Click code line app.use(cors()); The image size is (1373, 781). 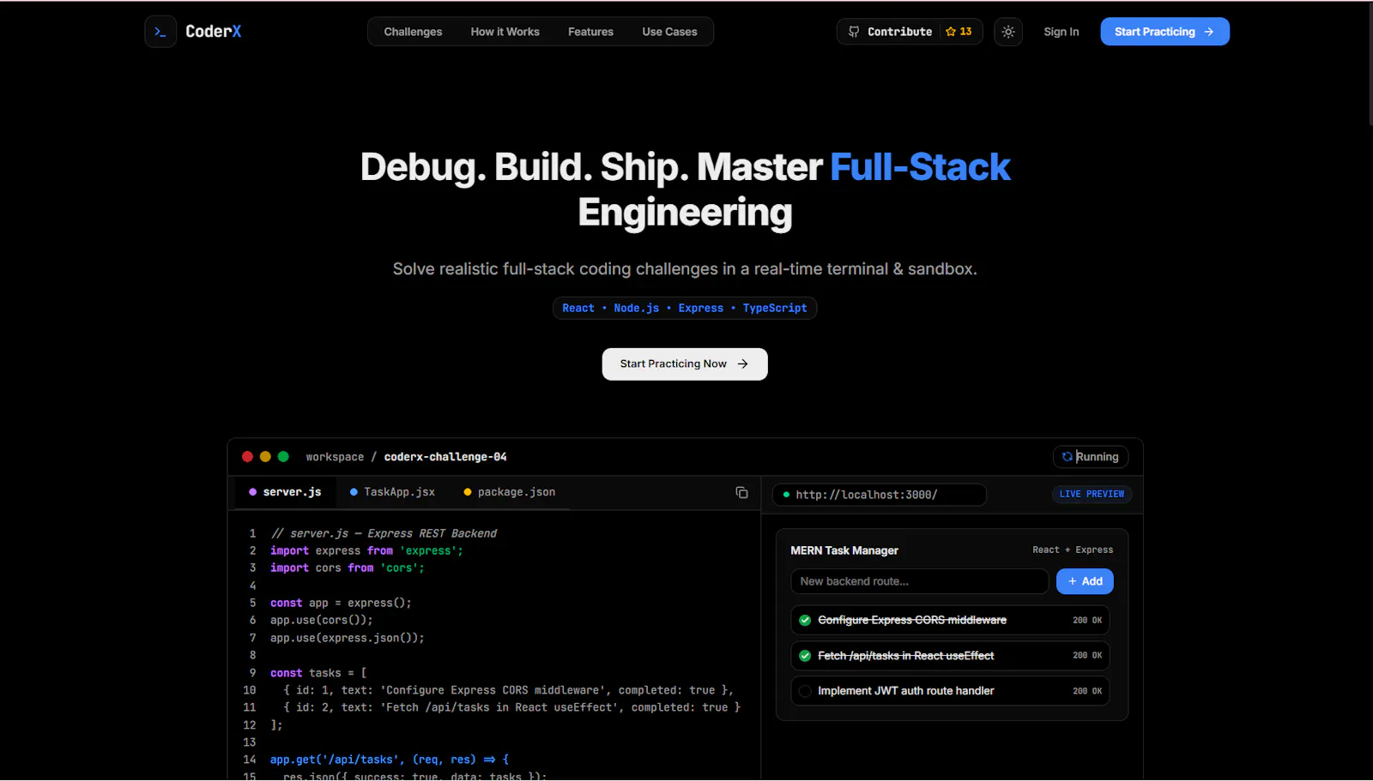coord(321,620)
